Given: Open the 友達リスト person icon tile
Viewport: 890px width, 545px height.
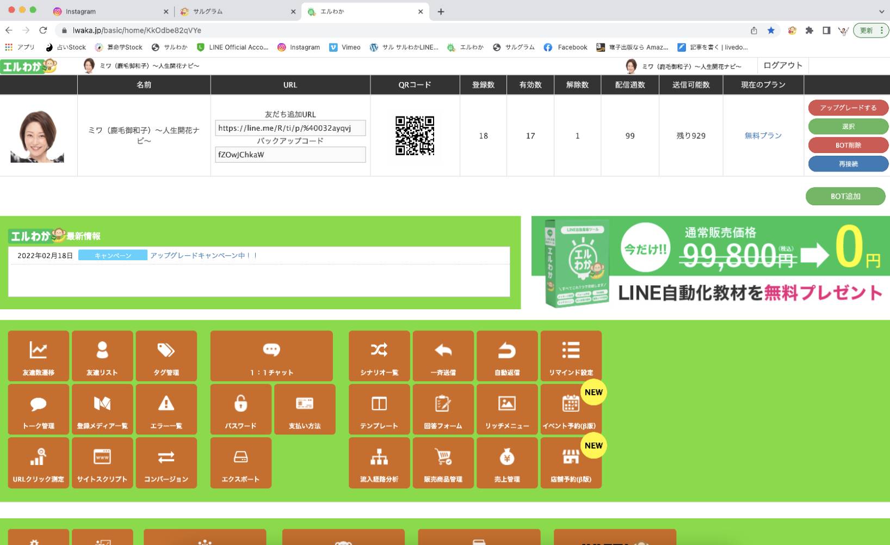Looking at the screenshot, I should [x=102, y=356].
